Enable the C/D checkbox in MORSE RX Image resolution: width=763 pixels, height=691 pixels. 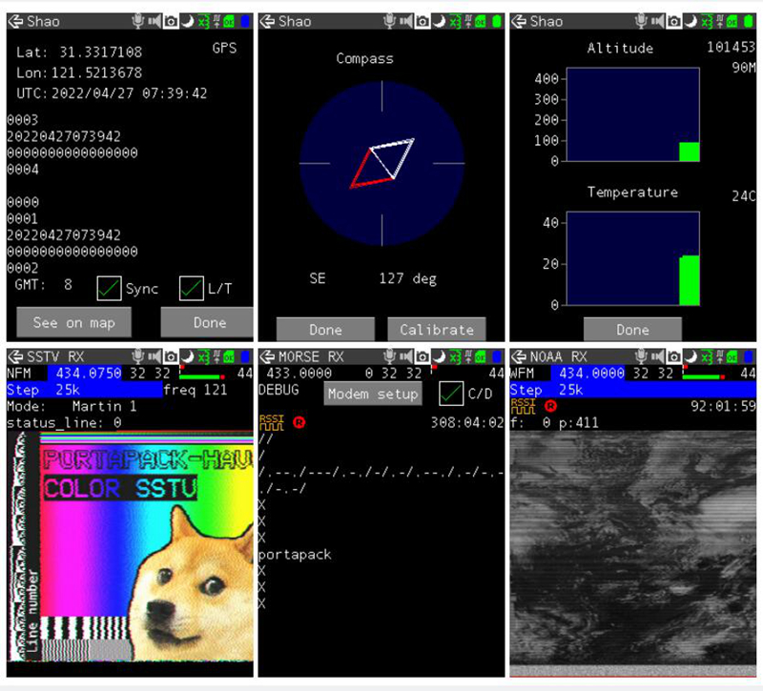pyautogui.click(x=451, y=394)
